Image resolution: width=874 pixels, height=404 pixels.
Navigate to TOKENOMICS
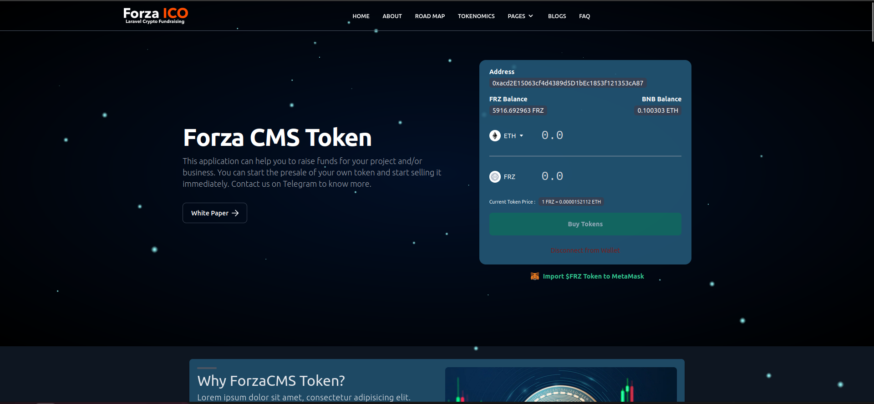pos(476,16)
